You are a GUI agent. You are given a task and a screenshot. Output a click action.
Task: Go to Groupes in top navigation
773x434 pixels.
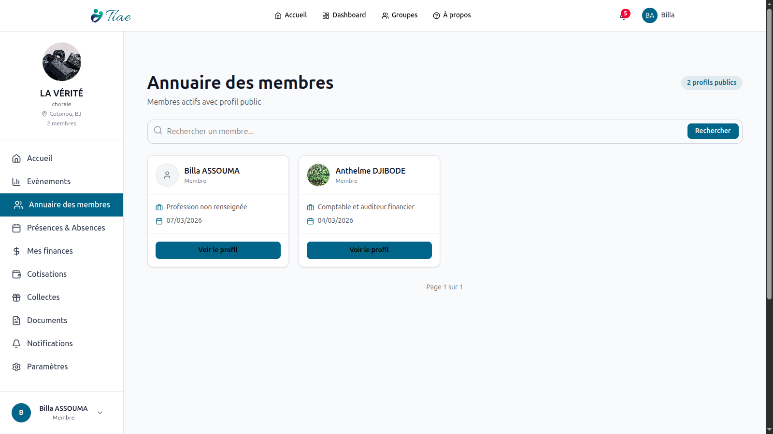tap(400, 15)
